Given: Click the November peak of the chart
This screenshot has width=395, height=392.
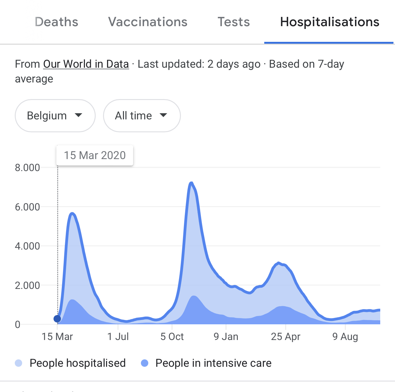Looking at the screenshot, I should pos(191,184).
